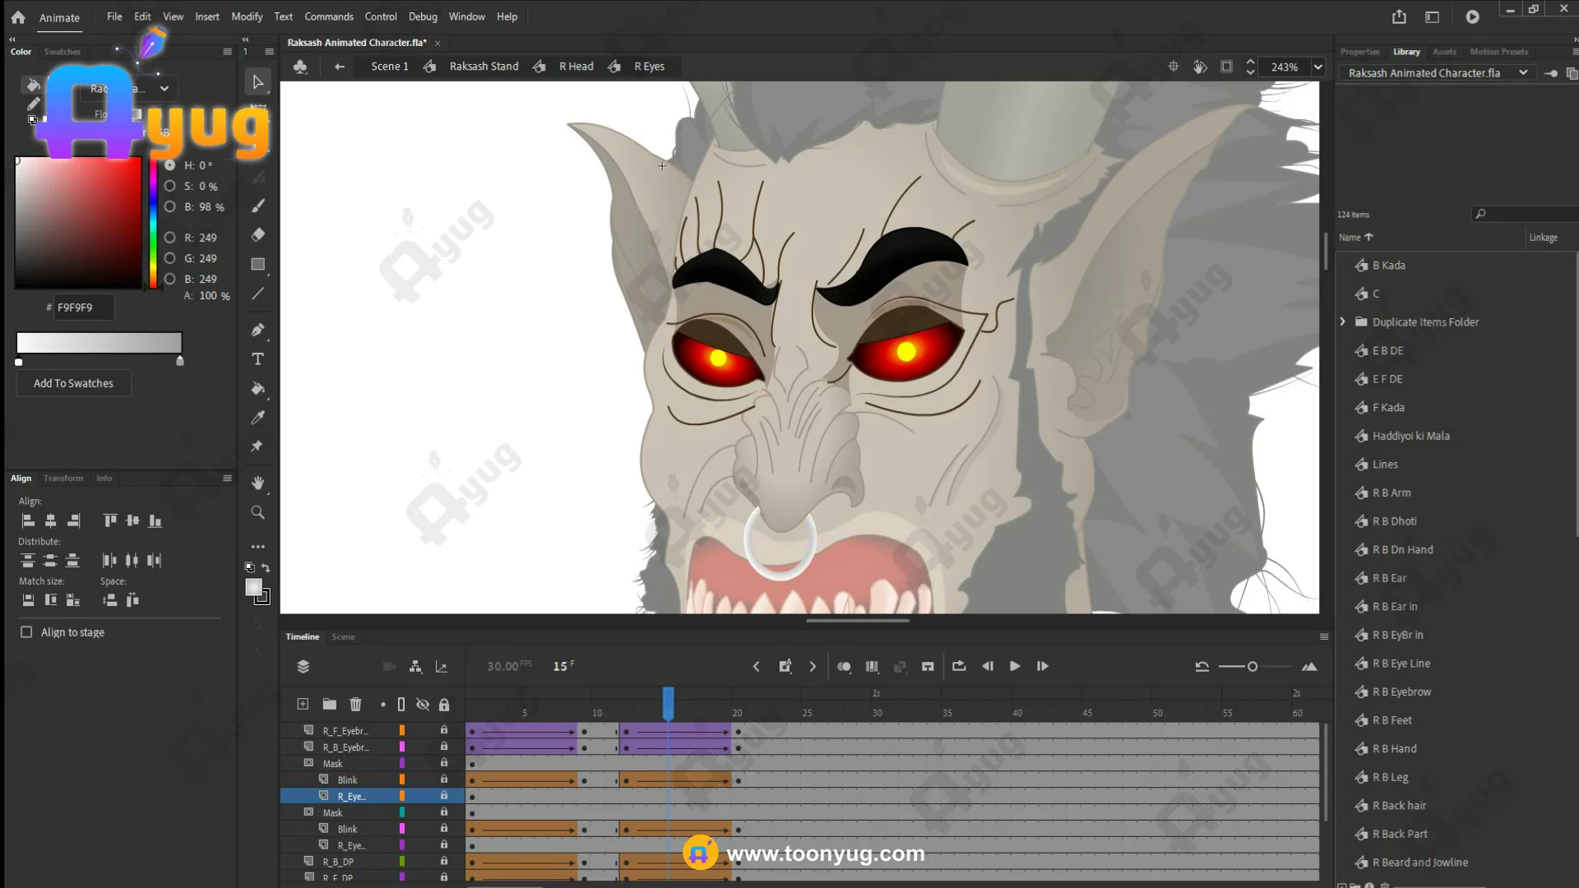Enable Align to stage checkbox
The image size is (1579, 888).
[x=26, y=632]
